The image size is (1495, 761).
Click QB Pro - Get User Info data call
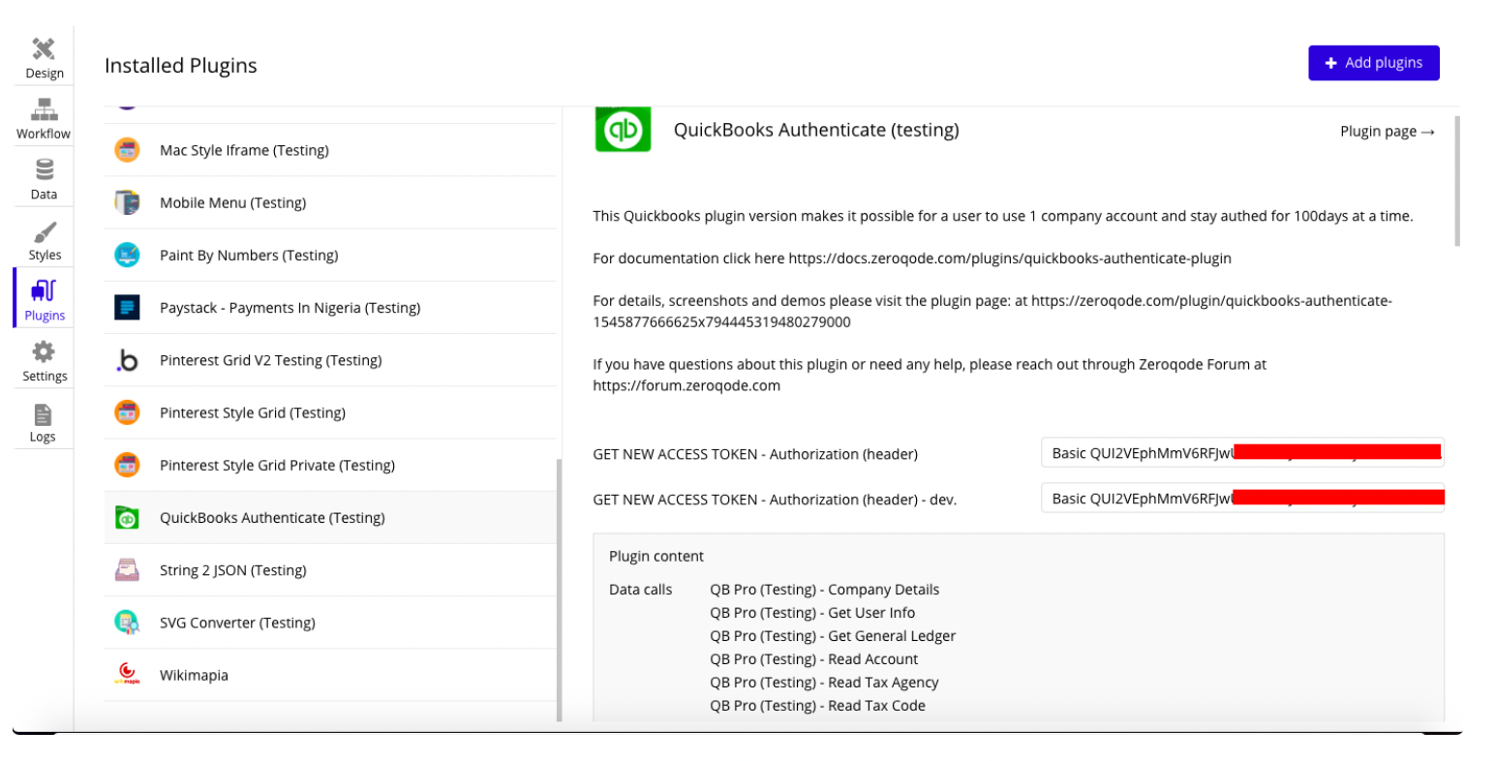click(x=812, y=613)
